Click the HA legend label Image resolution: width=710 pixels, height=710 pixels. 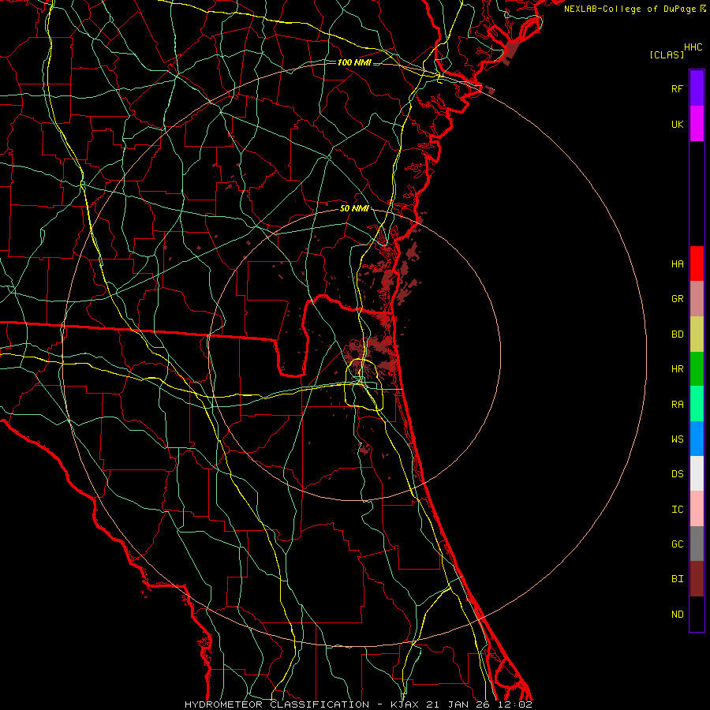[x=677, y=263]
